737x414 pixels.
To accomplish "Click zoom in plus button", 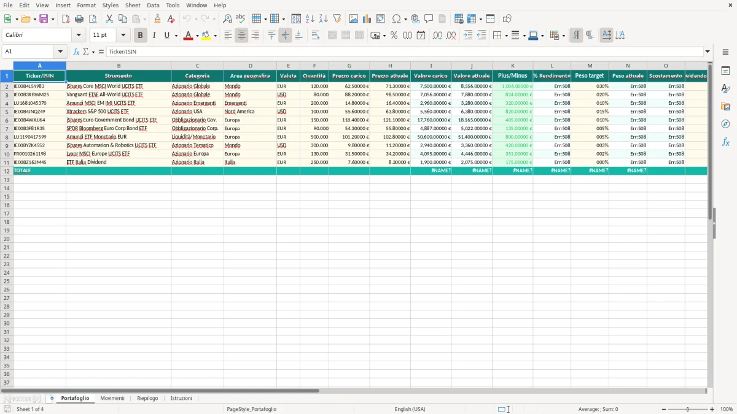I will tap(712, 409).
